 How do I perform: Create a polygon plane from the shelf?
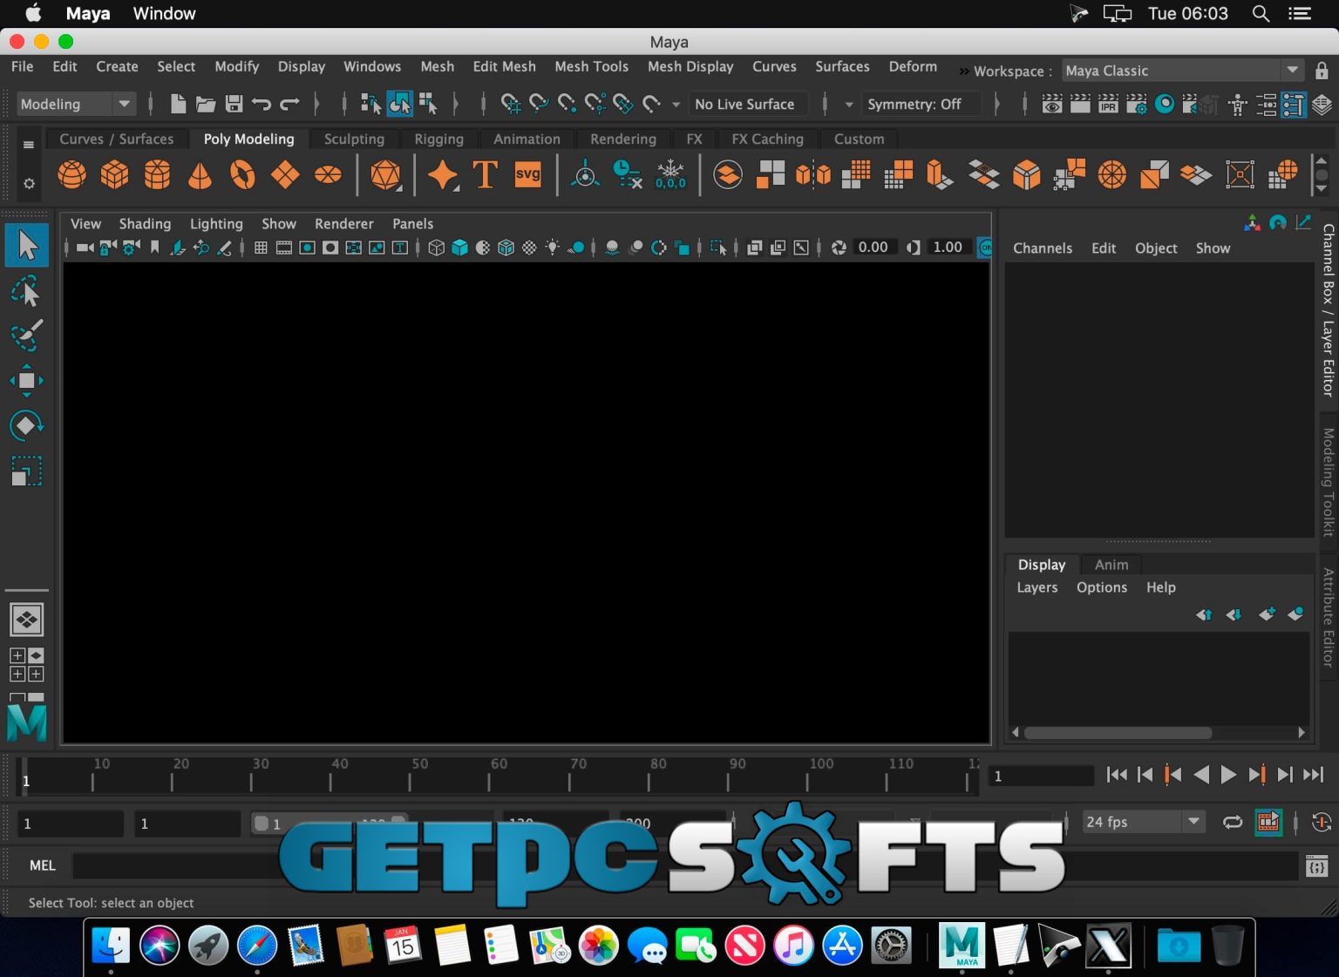click(x=285, y=174)
